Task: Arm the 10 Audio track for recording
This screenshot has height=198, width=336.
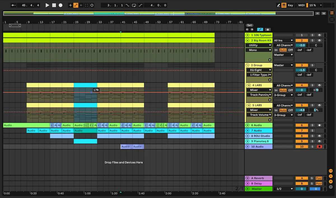Action: (x=319, y=147)
